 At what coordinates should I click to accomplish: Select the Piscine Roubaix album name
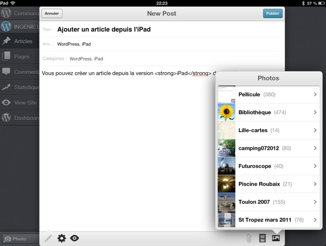pos(259,184)
